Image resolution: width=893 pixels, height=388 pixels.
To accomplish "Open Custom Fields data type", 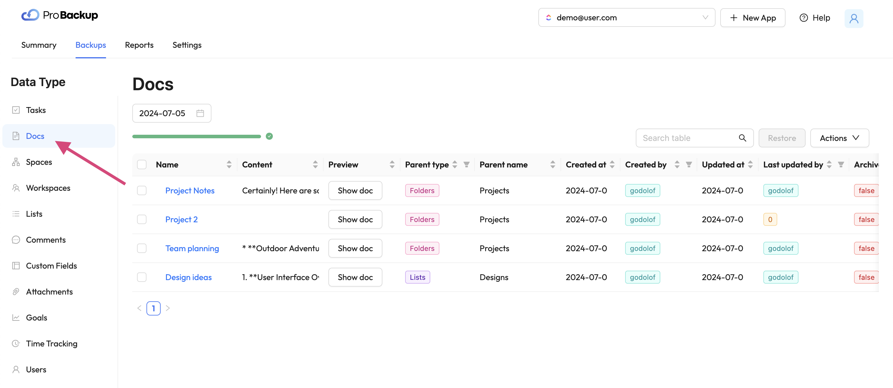I will click(x=59, y=266).
